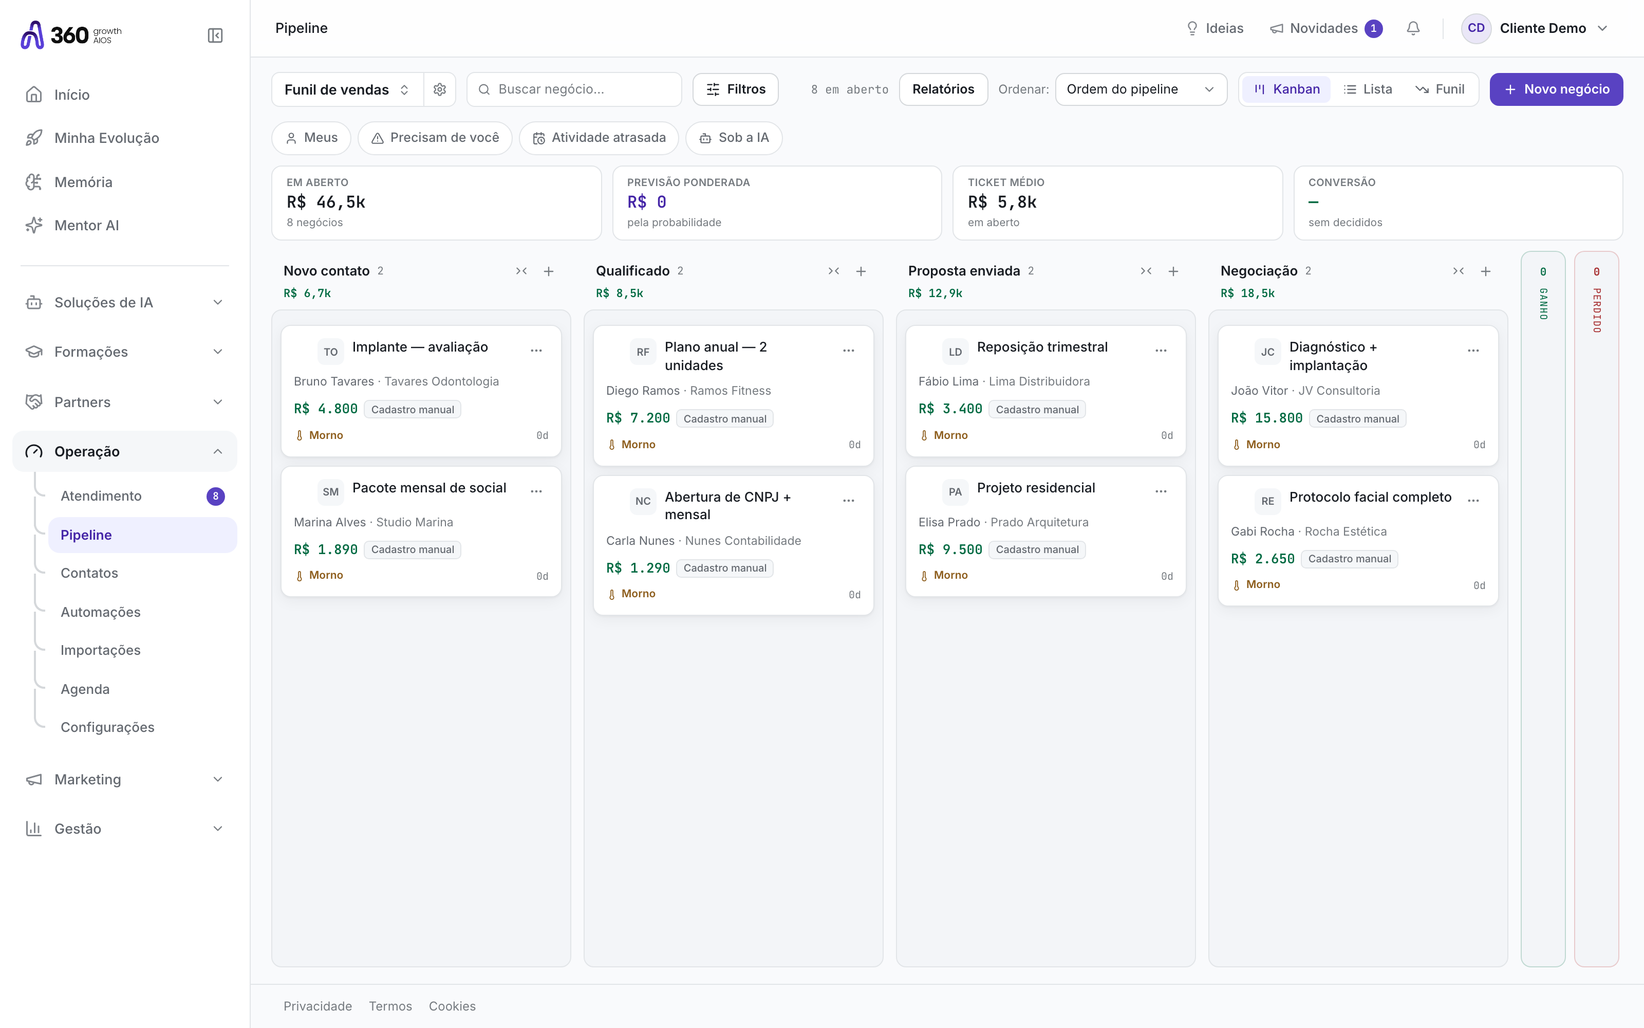Switch to Kanban view
1644x1028 pixels.
pyautogui.click(x=1286, y=89)
